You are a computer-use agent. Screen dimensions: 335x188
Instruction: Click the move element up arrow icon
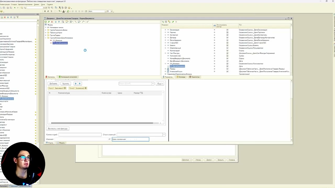(55, 22)
